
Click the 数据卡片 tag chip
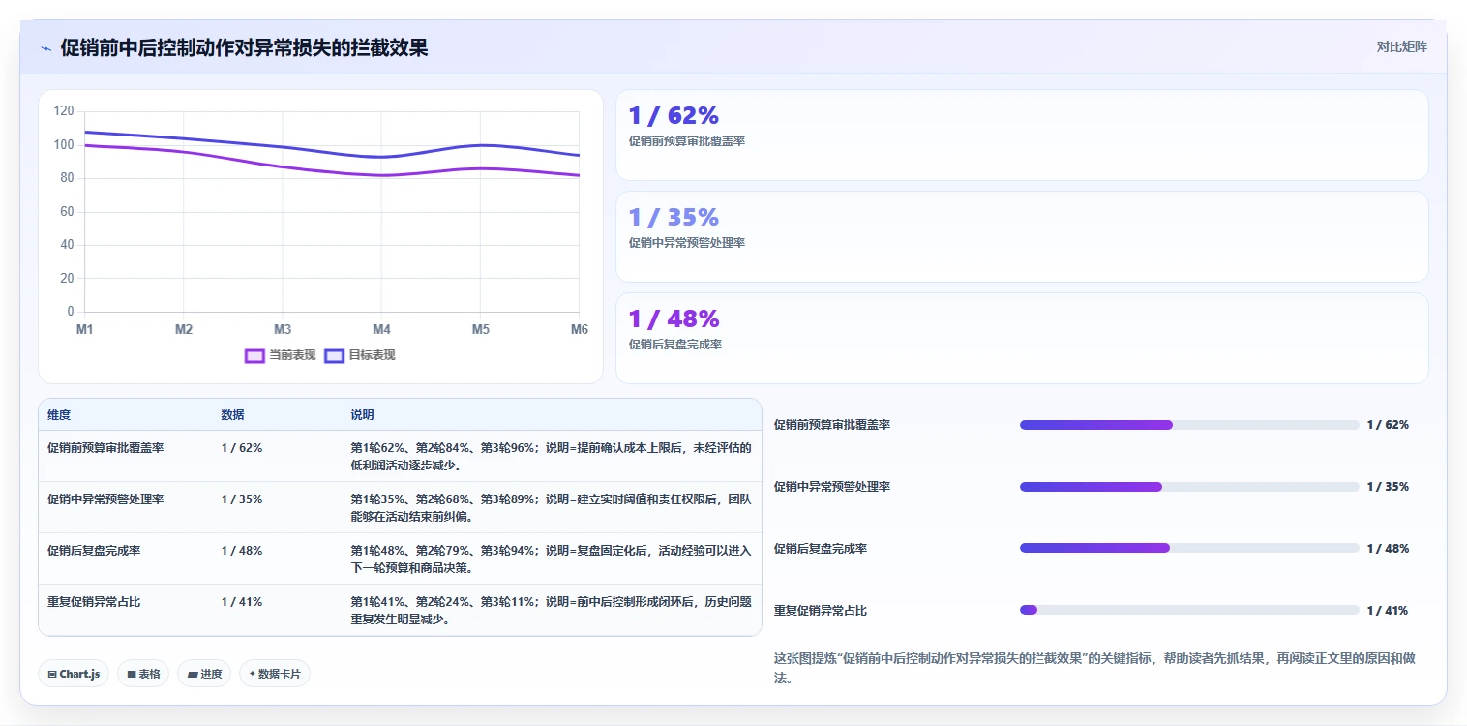point(275,674)
